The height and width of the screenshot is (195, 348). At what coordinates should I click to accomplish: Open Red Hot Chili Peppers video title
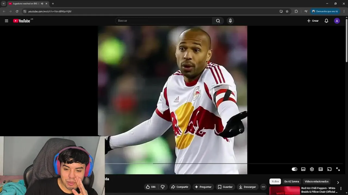319,190
